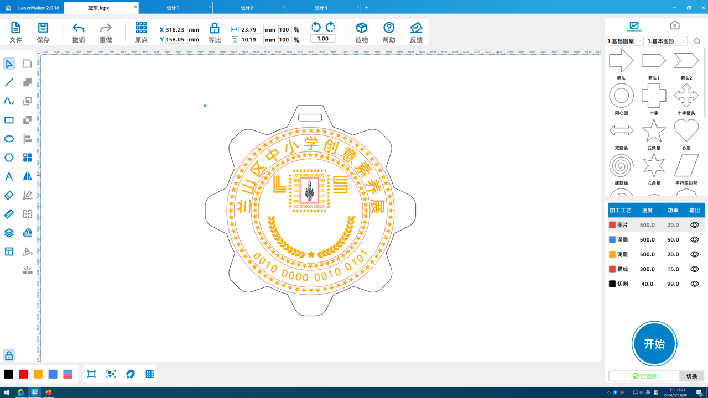Select the text tool in the left toolbar
Viewport: 708px width, 398px height.
click(x=9, y=176)
